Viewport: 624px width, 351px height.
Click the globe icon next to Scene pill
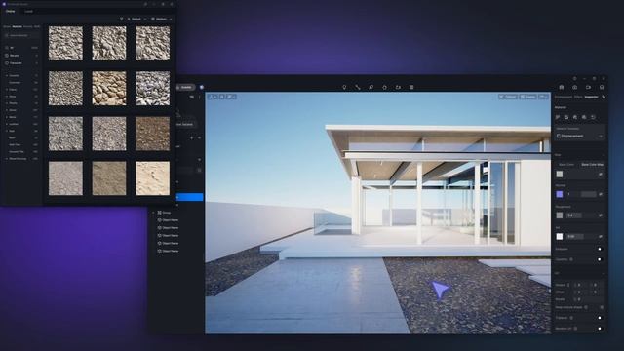(x=202, y=87)
